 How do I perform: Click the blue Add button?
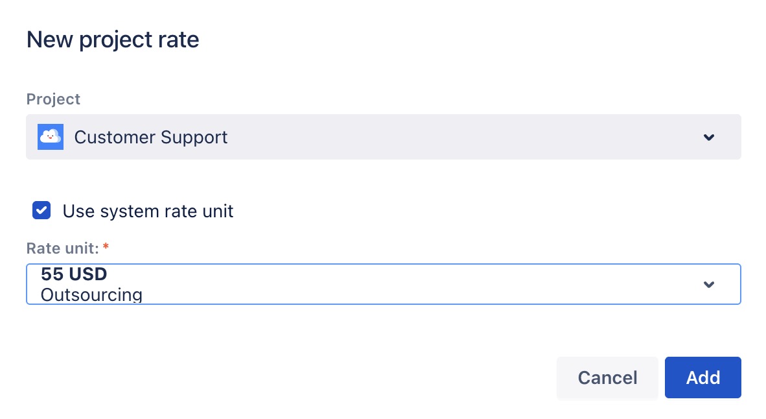point(702,377)
